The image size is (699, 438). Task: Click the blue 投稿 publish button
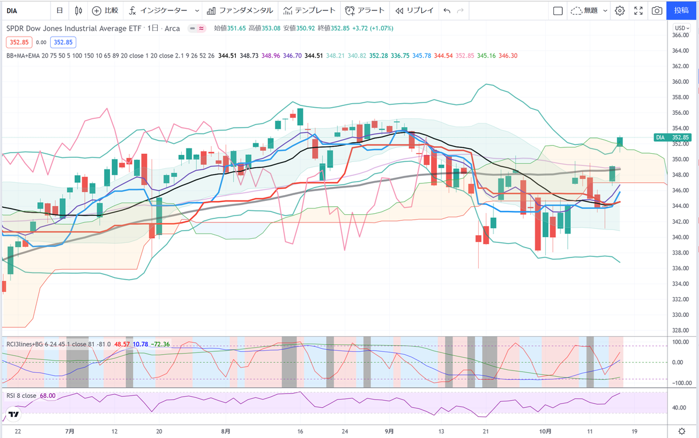681,10
